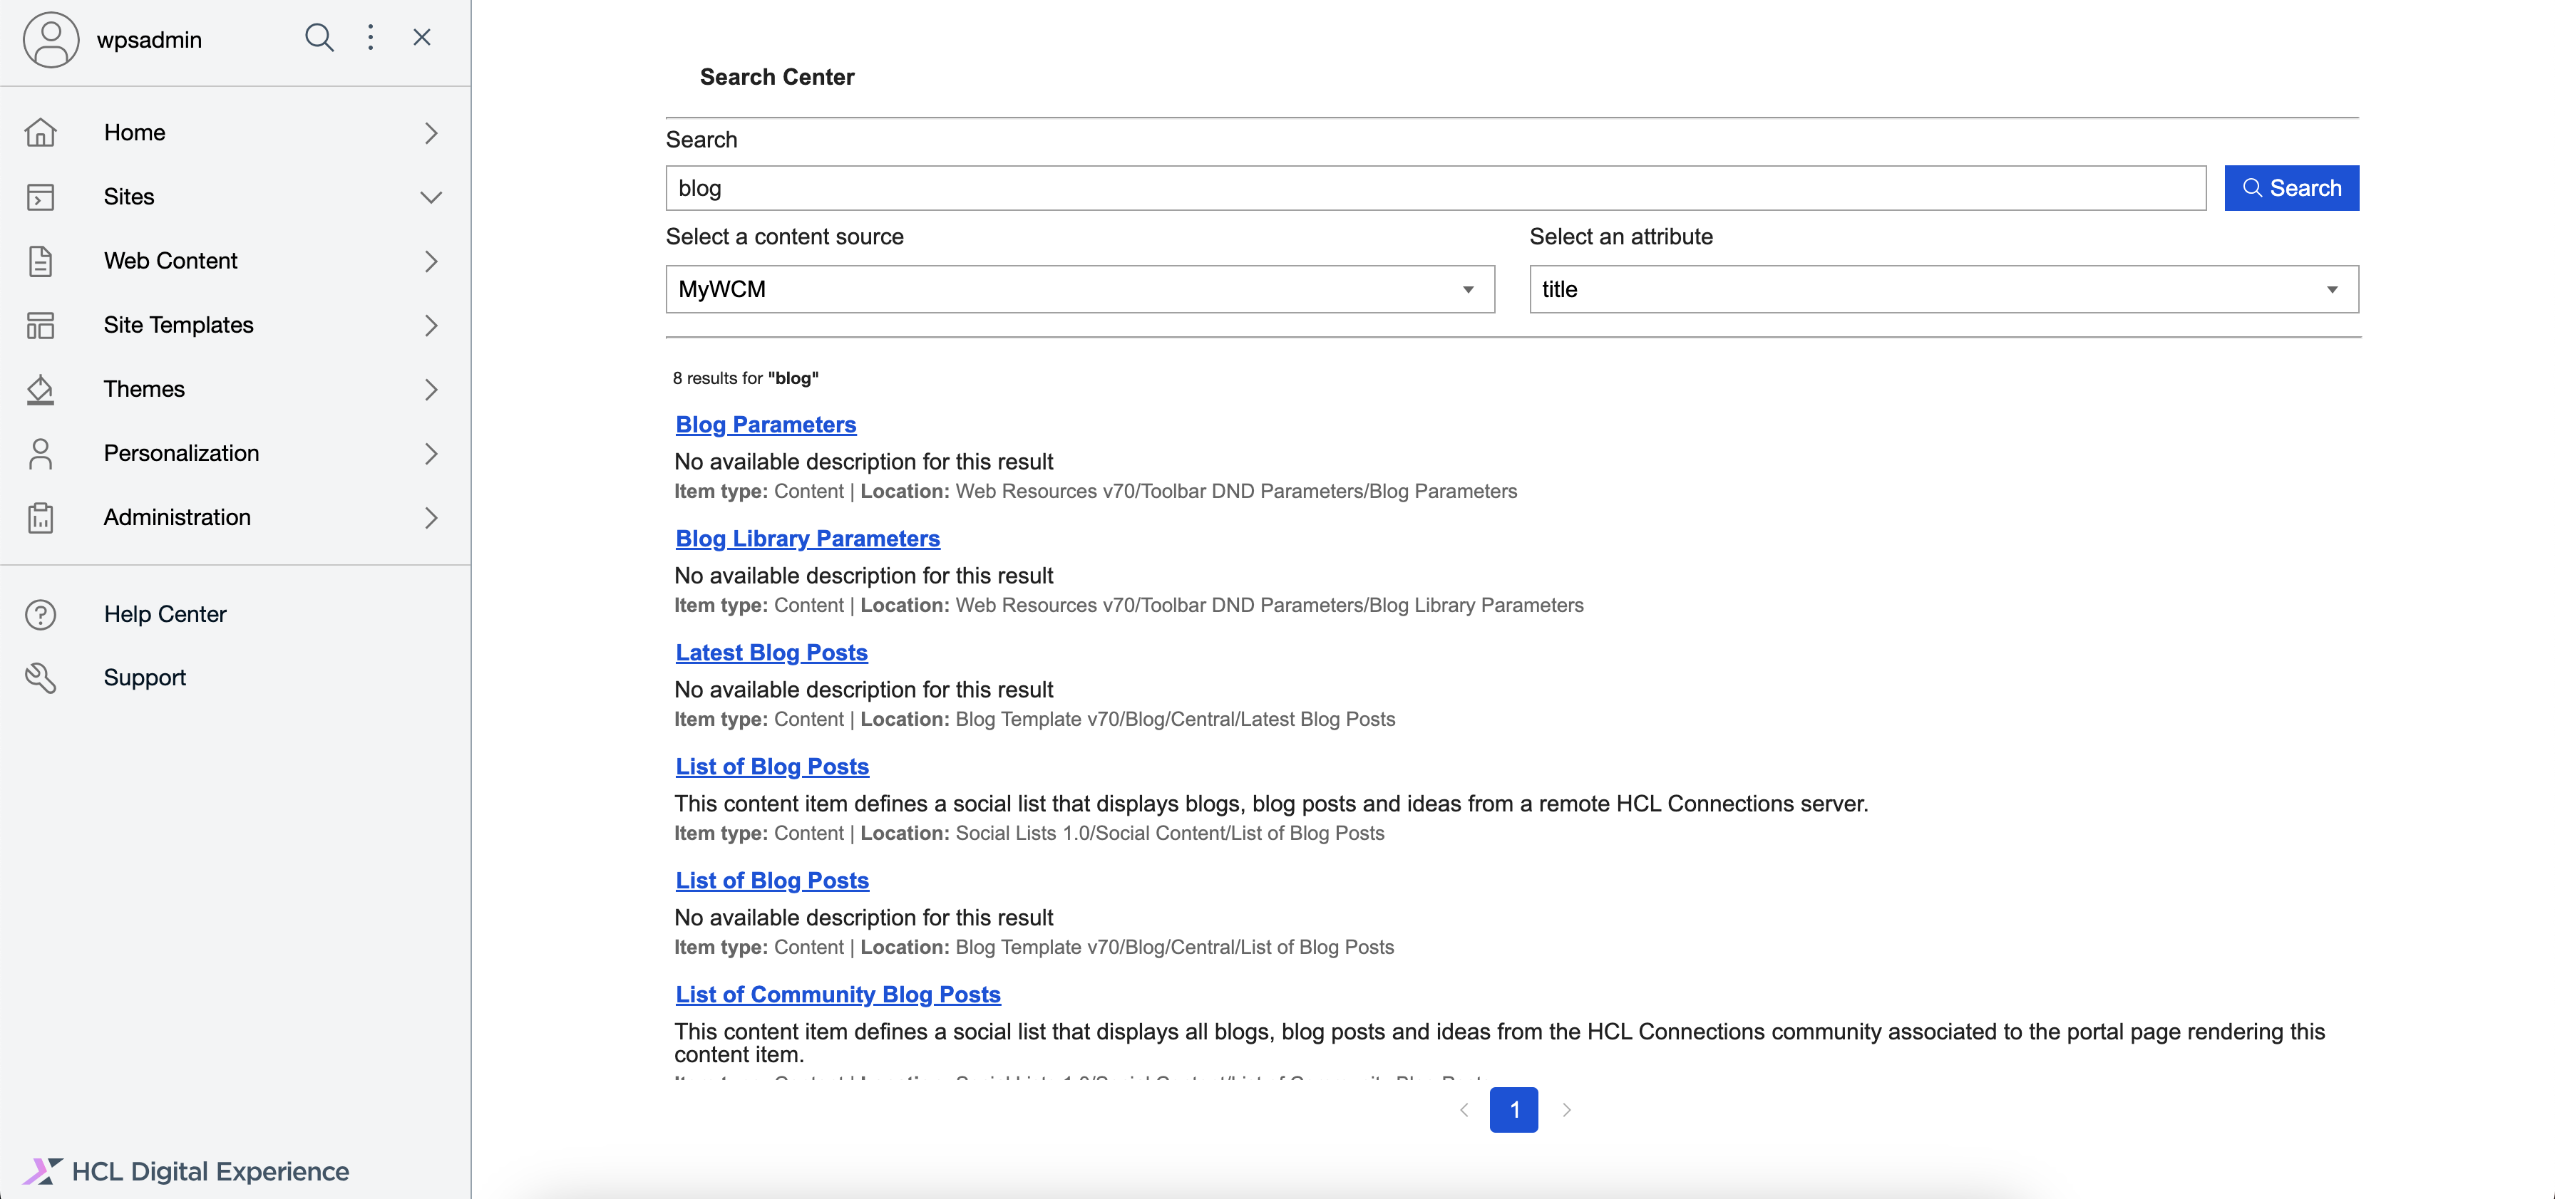Click the search magnifier icon in sidebar header
Viewport: 2555px width, 1199px height.
[319, 38]
